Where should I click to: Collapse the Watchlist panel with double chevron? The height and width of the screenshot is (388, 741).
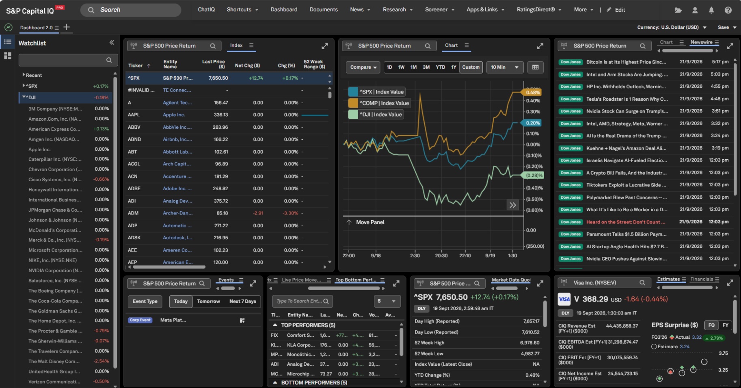112,43
